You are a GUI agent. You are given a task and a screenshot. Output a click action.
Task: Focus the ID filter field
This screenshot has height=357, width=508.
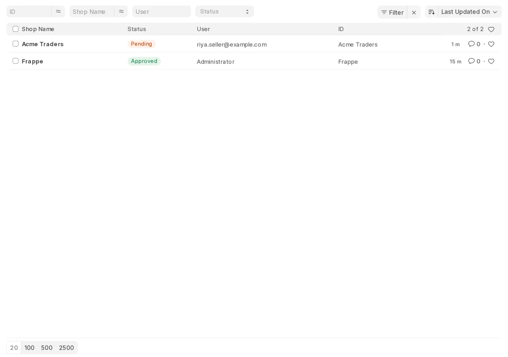pyautogui.click(x=29, y=11)
